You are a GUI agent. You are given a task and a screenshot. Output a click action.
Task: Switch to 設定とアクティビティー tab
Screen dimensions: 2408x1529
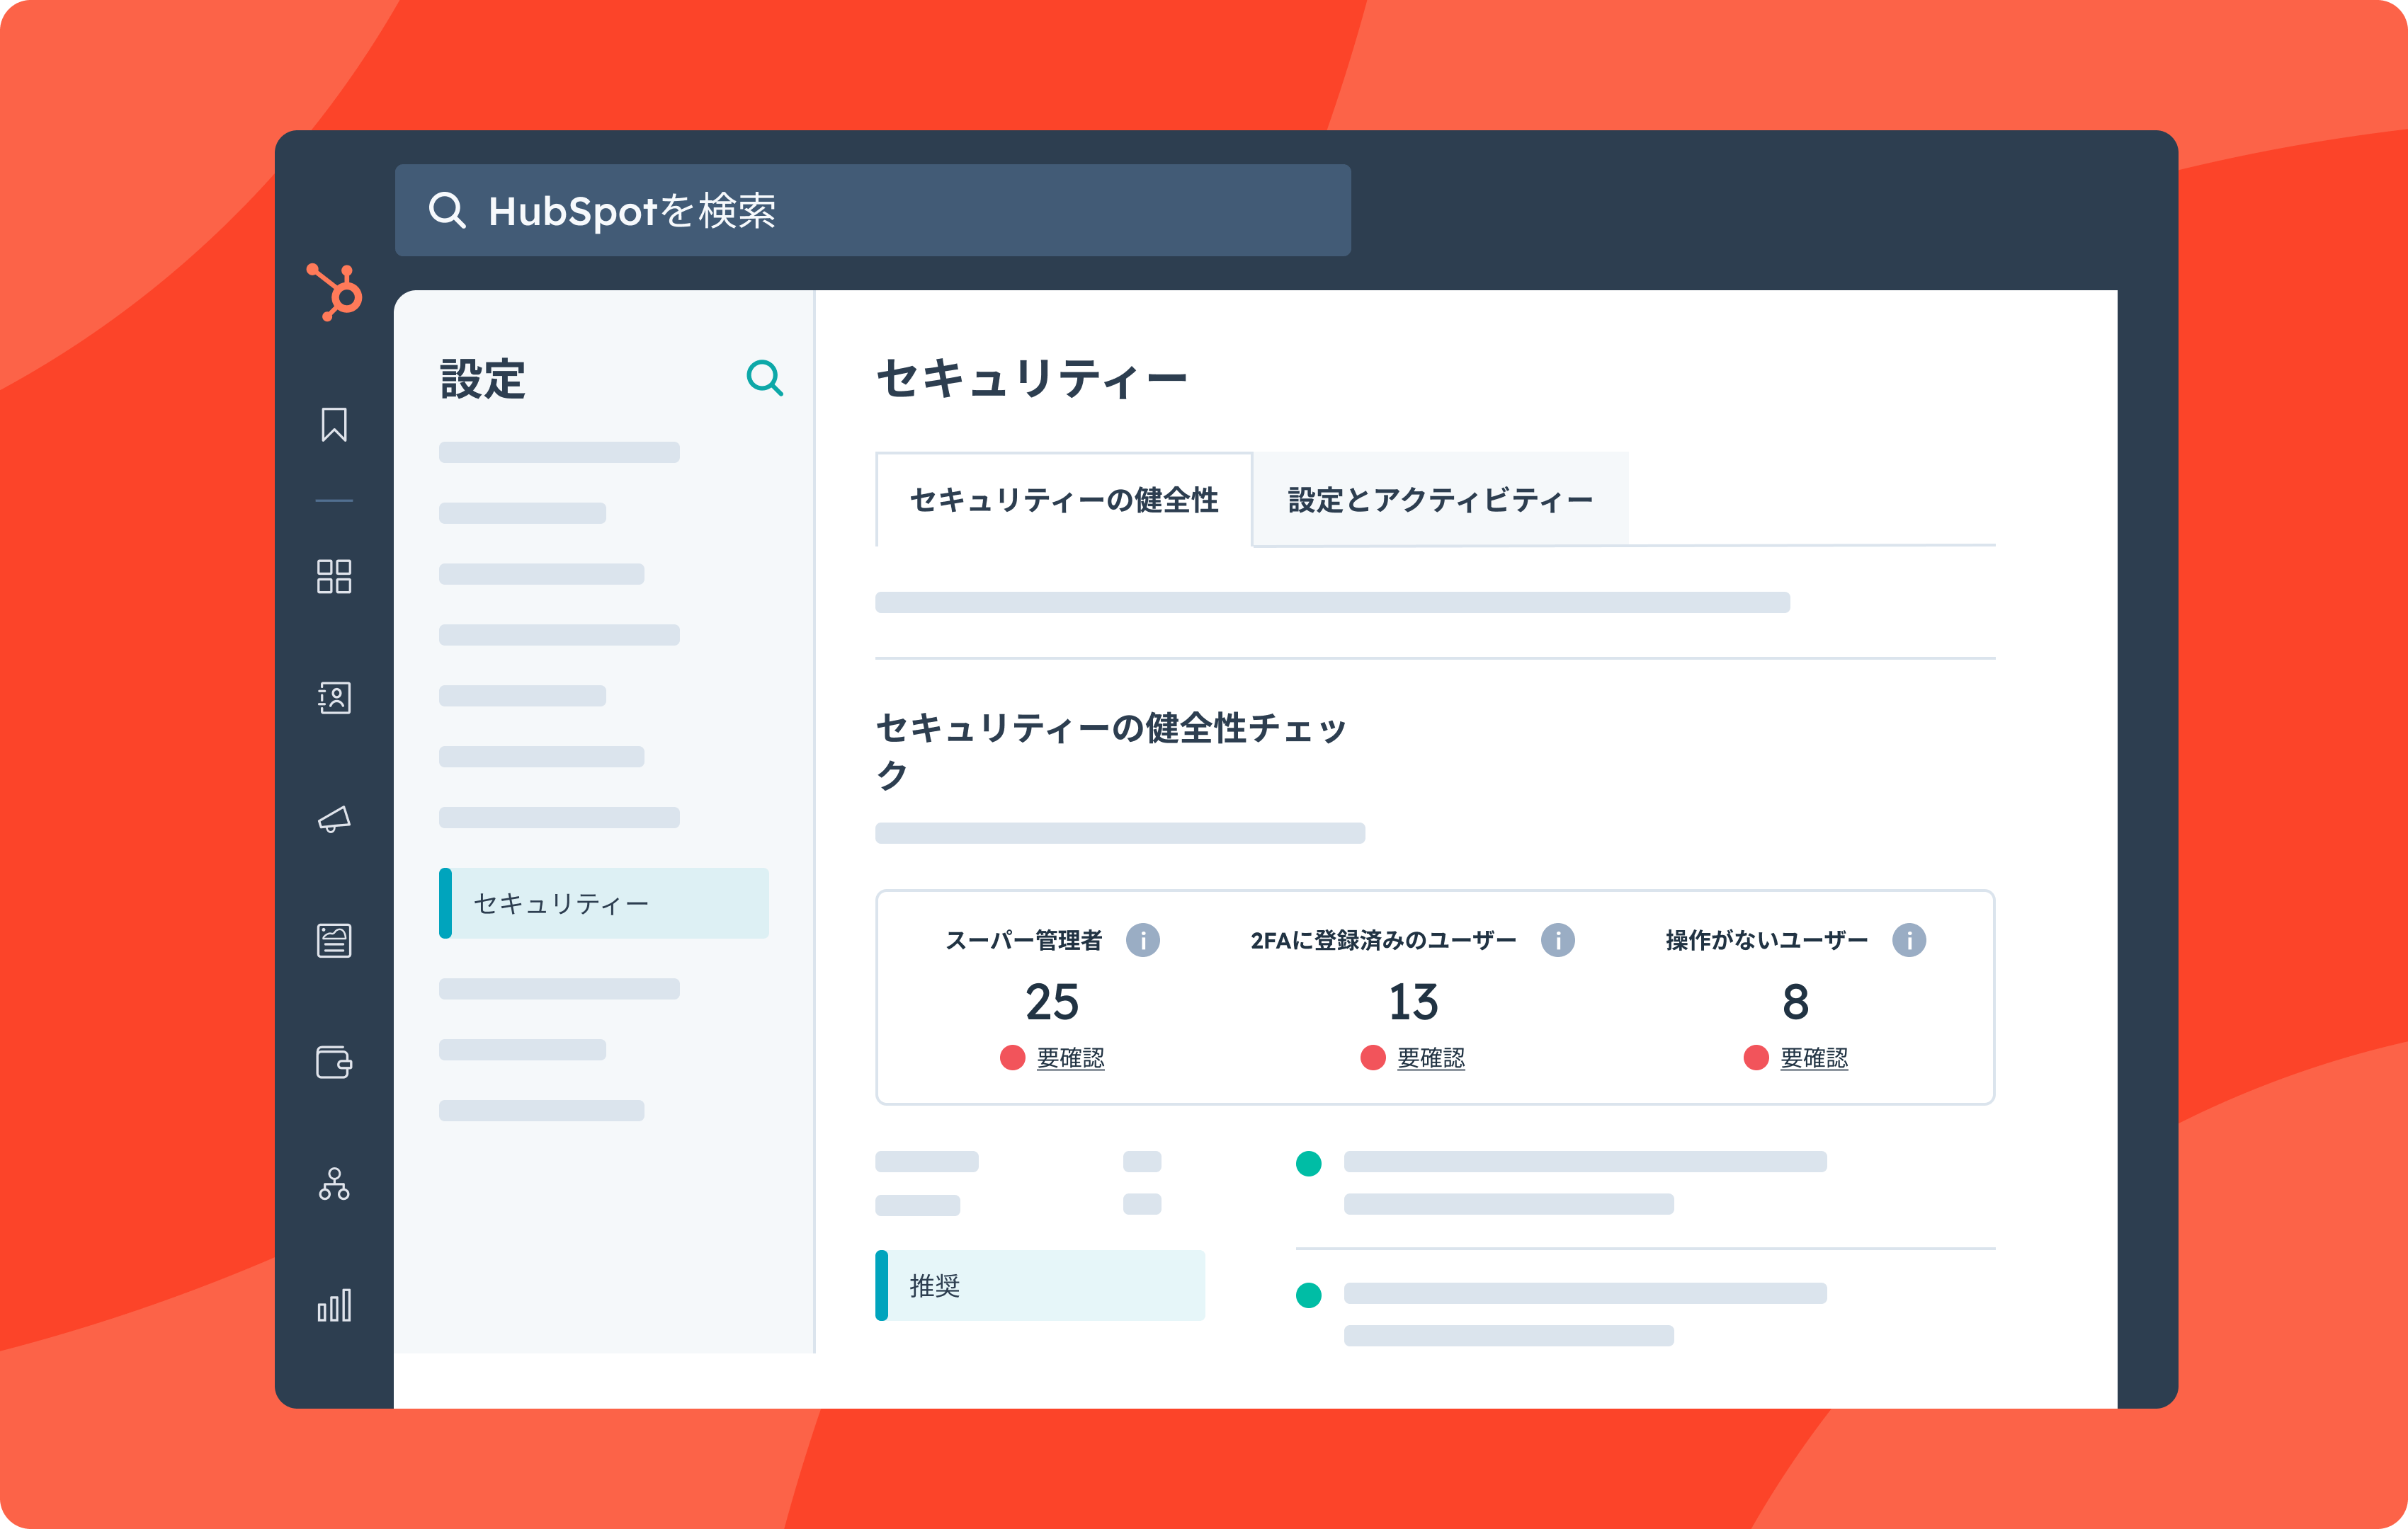click(x=1440, y=500)
